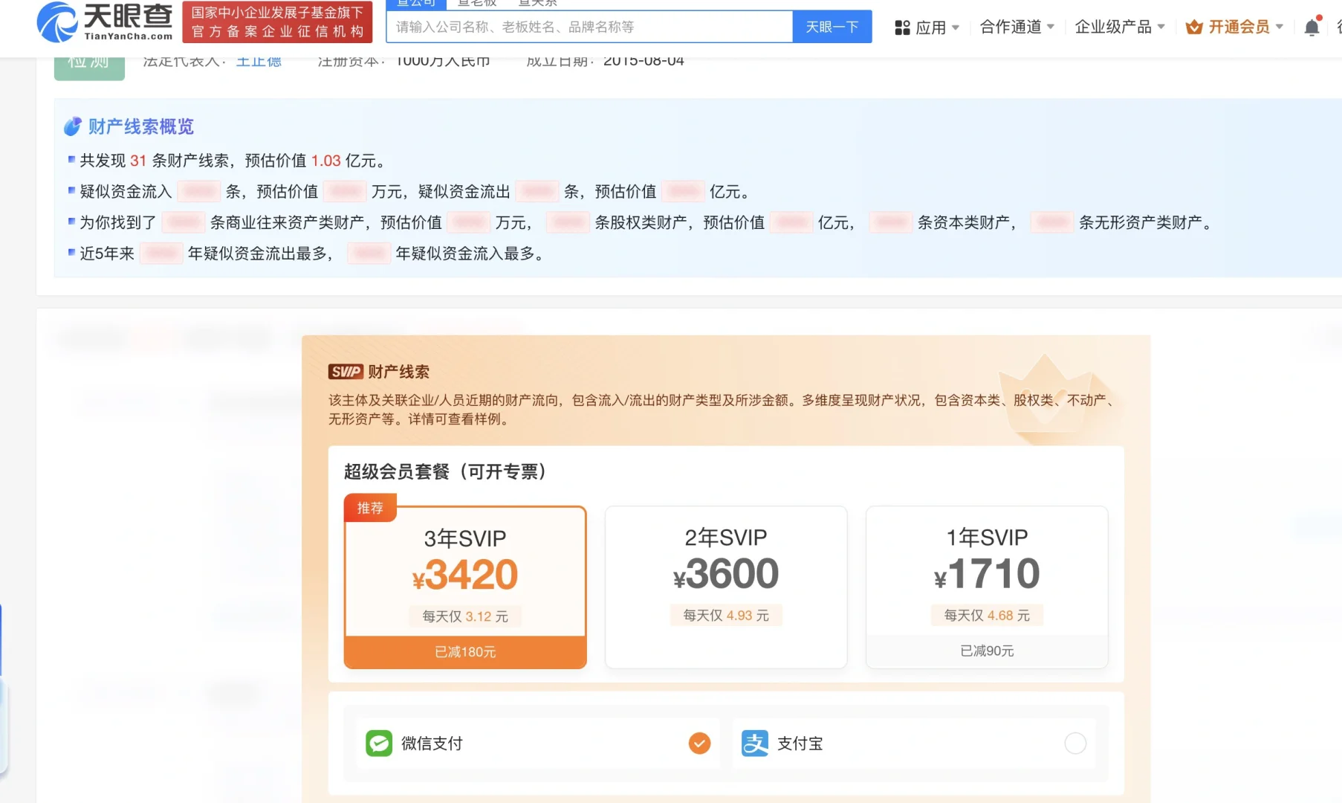Screen dimensions: 1342x803
Task: Switch to the 查关系 tab
Action: tap(537, 3)
